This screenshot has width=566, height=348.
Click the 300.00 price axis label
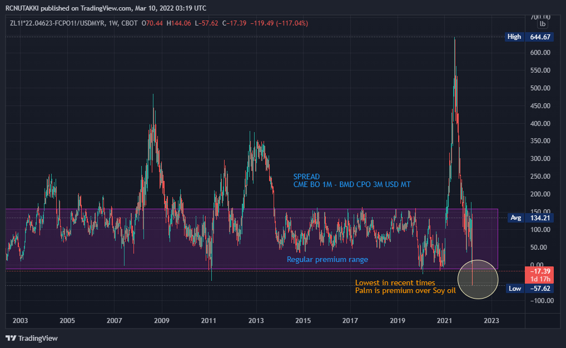(540, 159)
